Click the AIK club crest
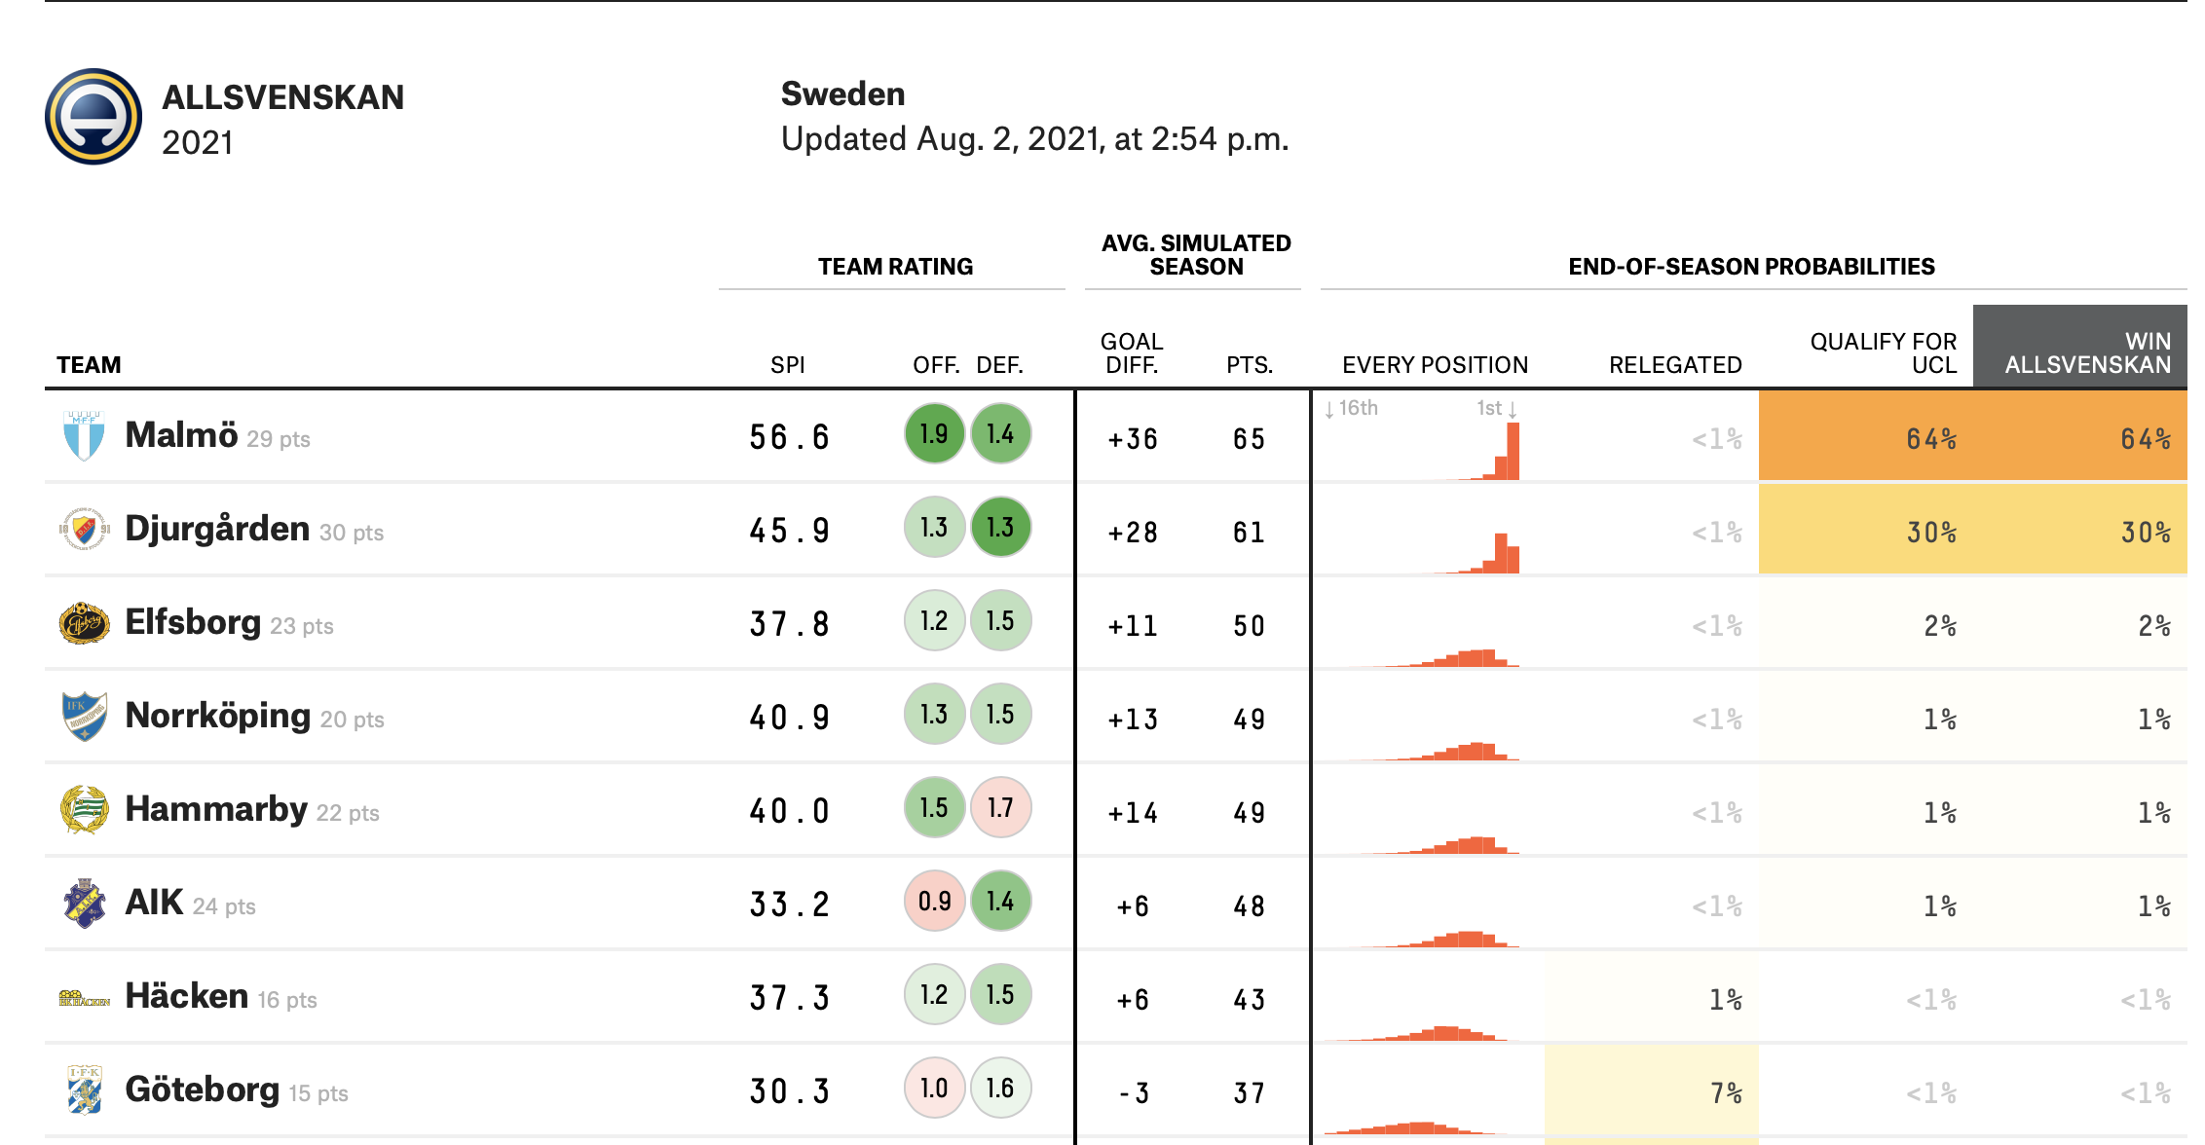The image size is (2205, 1145). [x=84, y=903]
